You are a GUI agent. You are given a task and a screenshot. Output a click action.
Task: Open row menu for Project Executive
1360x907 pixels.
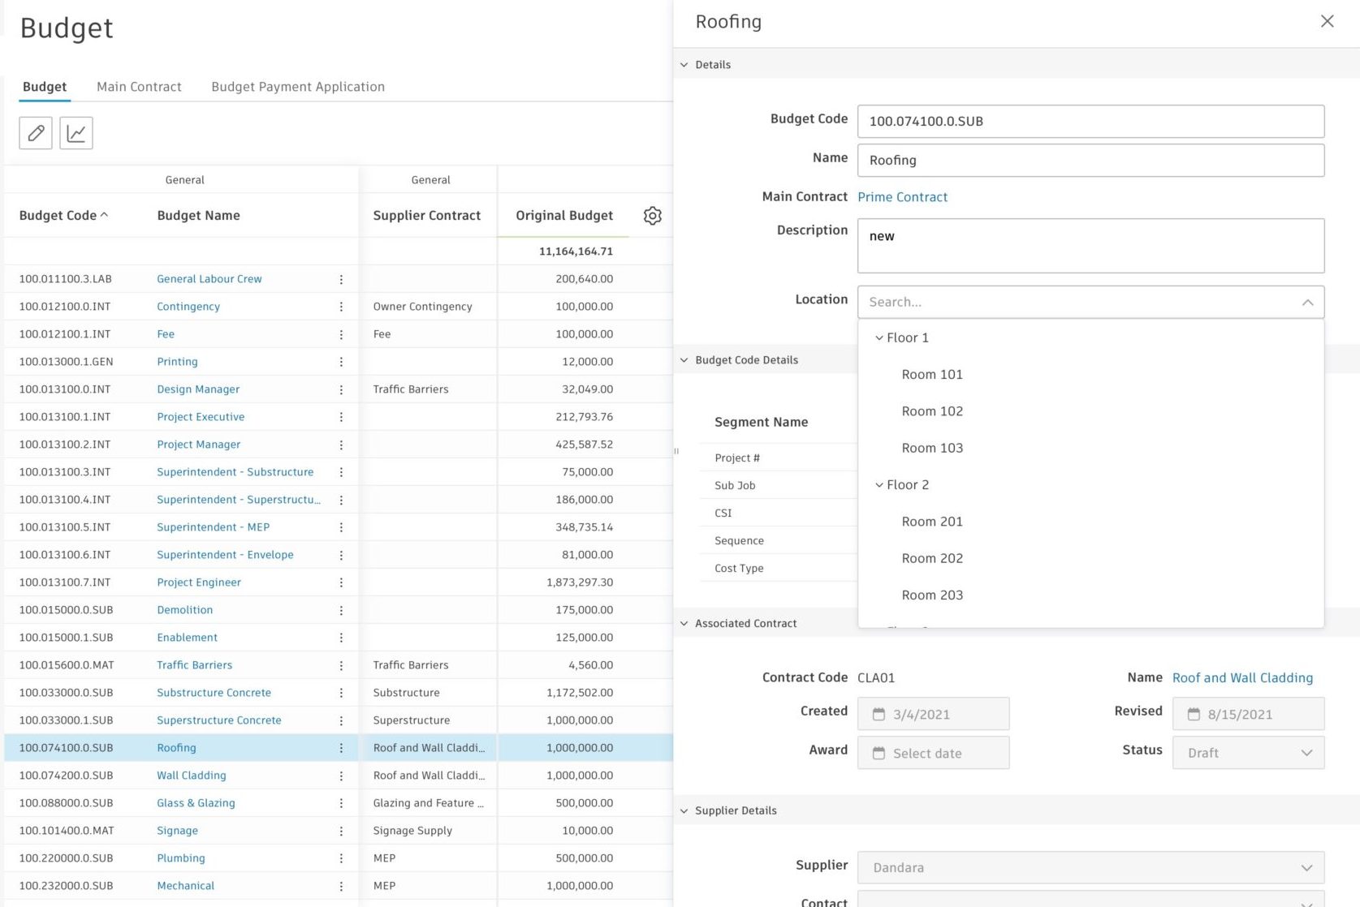(x=341, y=417)
